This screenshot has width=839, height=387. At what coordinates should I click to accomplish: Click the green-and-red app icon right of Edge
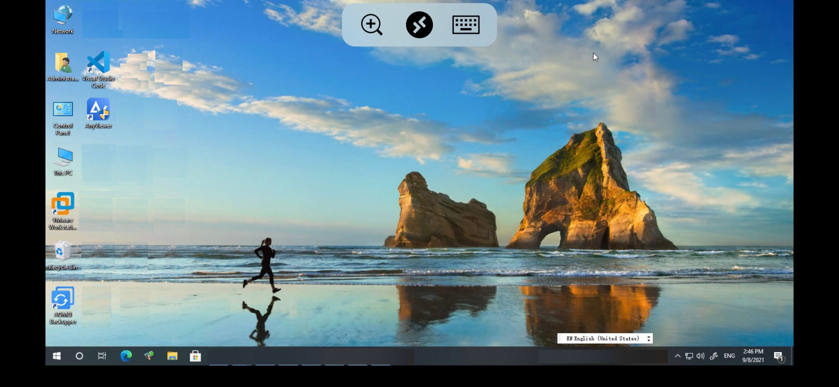(149, 356)
